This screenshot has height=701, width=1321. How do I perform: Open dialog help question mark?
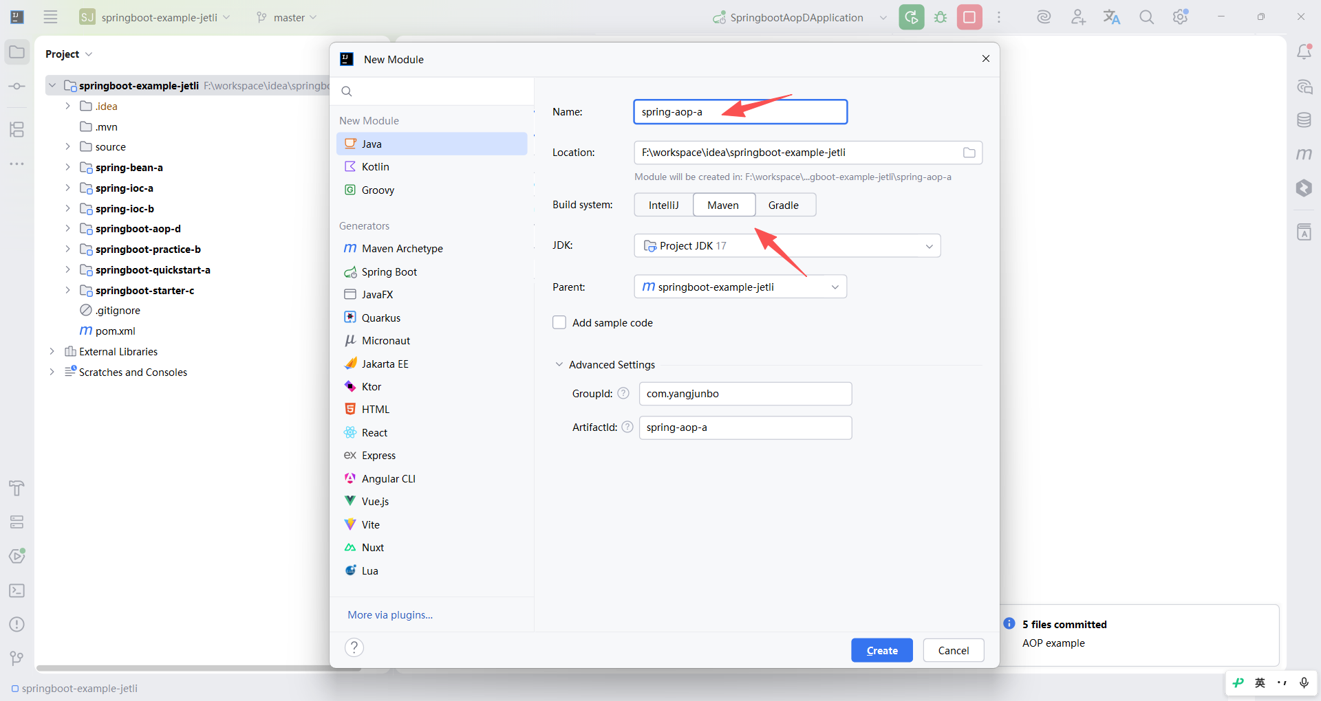click(354, 647)
